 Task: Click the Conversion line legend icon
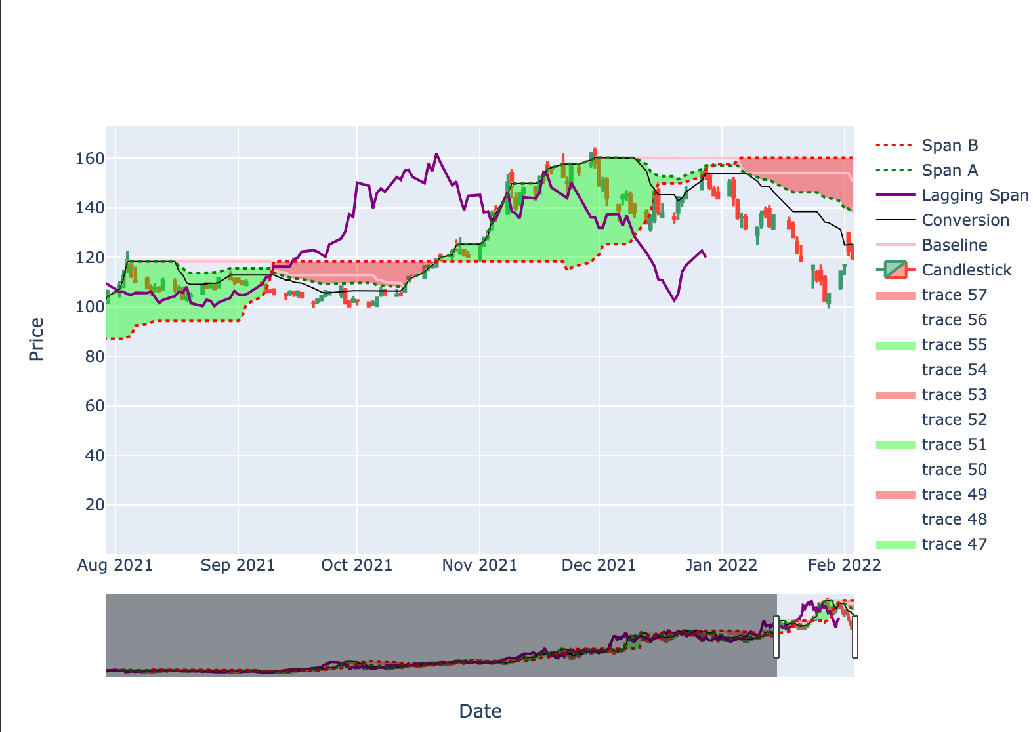click(x=895, y=220)
